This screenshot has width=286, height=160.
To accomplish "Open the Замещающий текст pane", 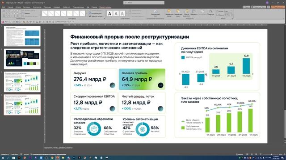I will coord(156,13).
